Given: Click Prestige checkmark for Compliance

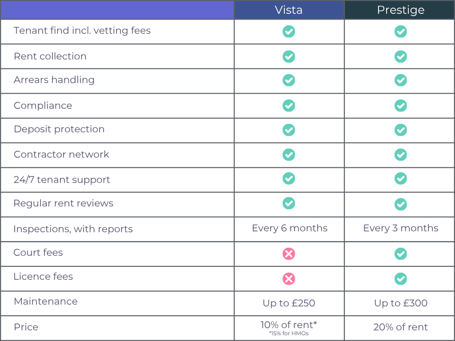Looking at the screenshot, I should 401,106.
